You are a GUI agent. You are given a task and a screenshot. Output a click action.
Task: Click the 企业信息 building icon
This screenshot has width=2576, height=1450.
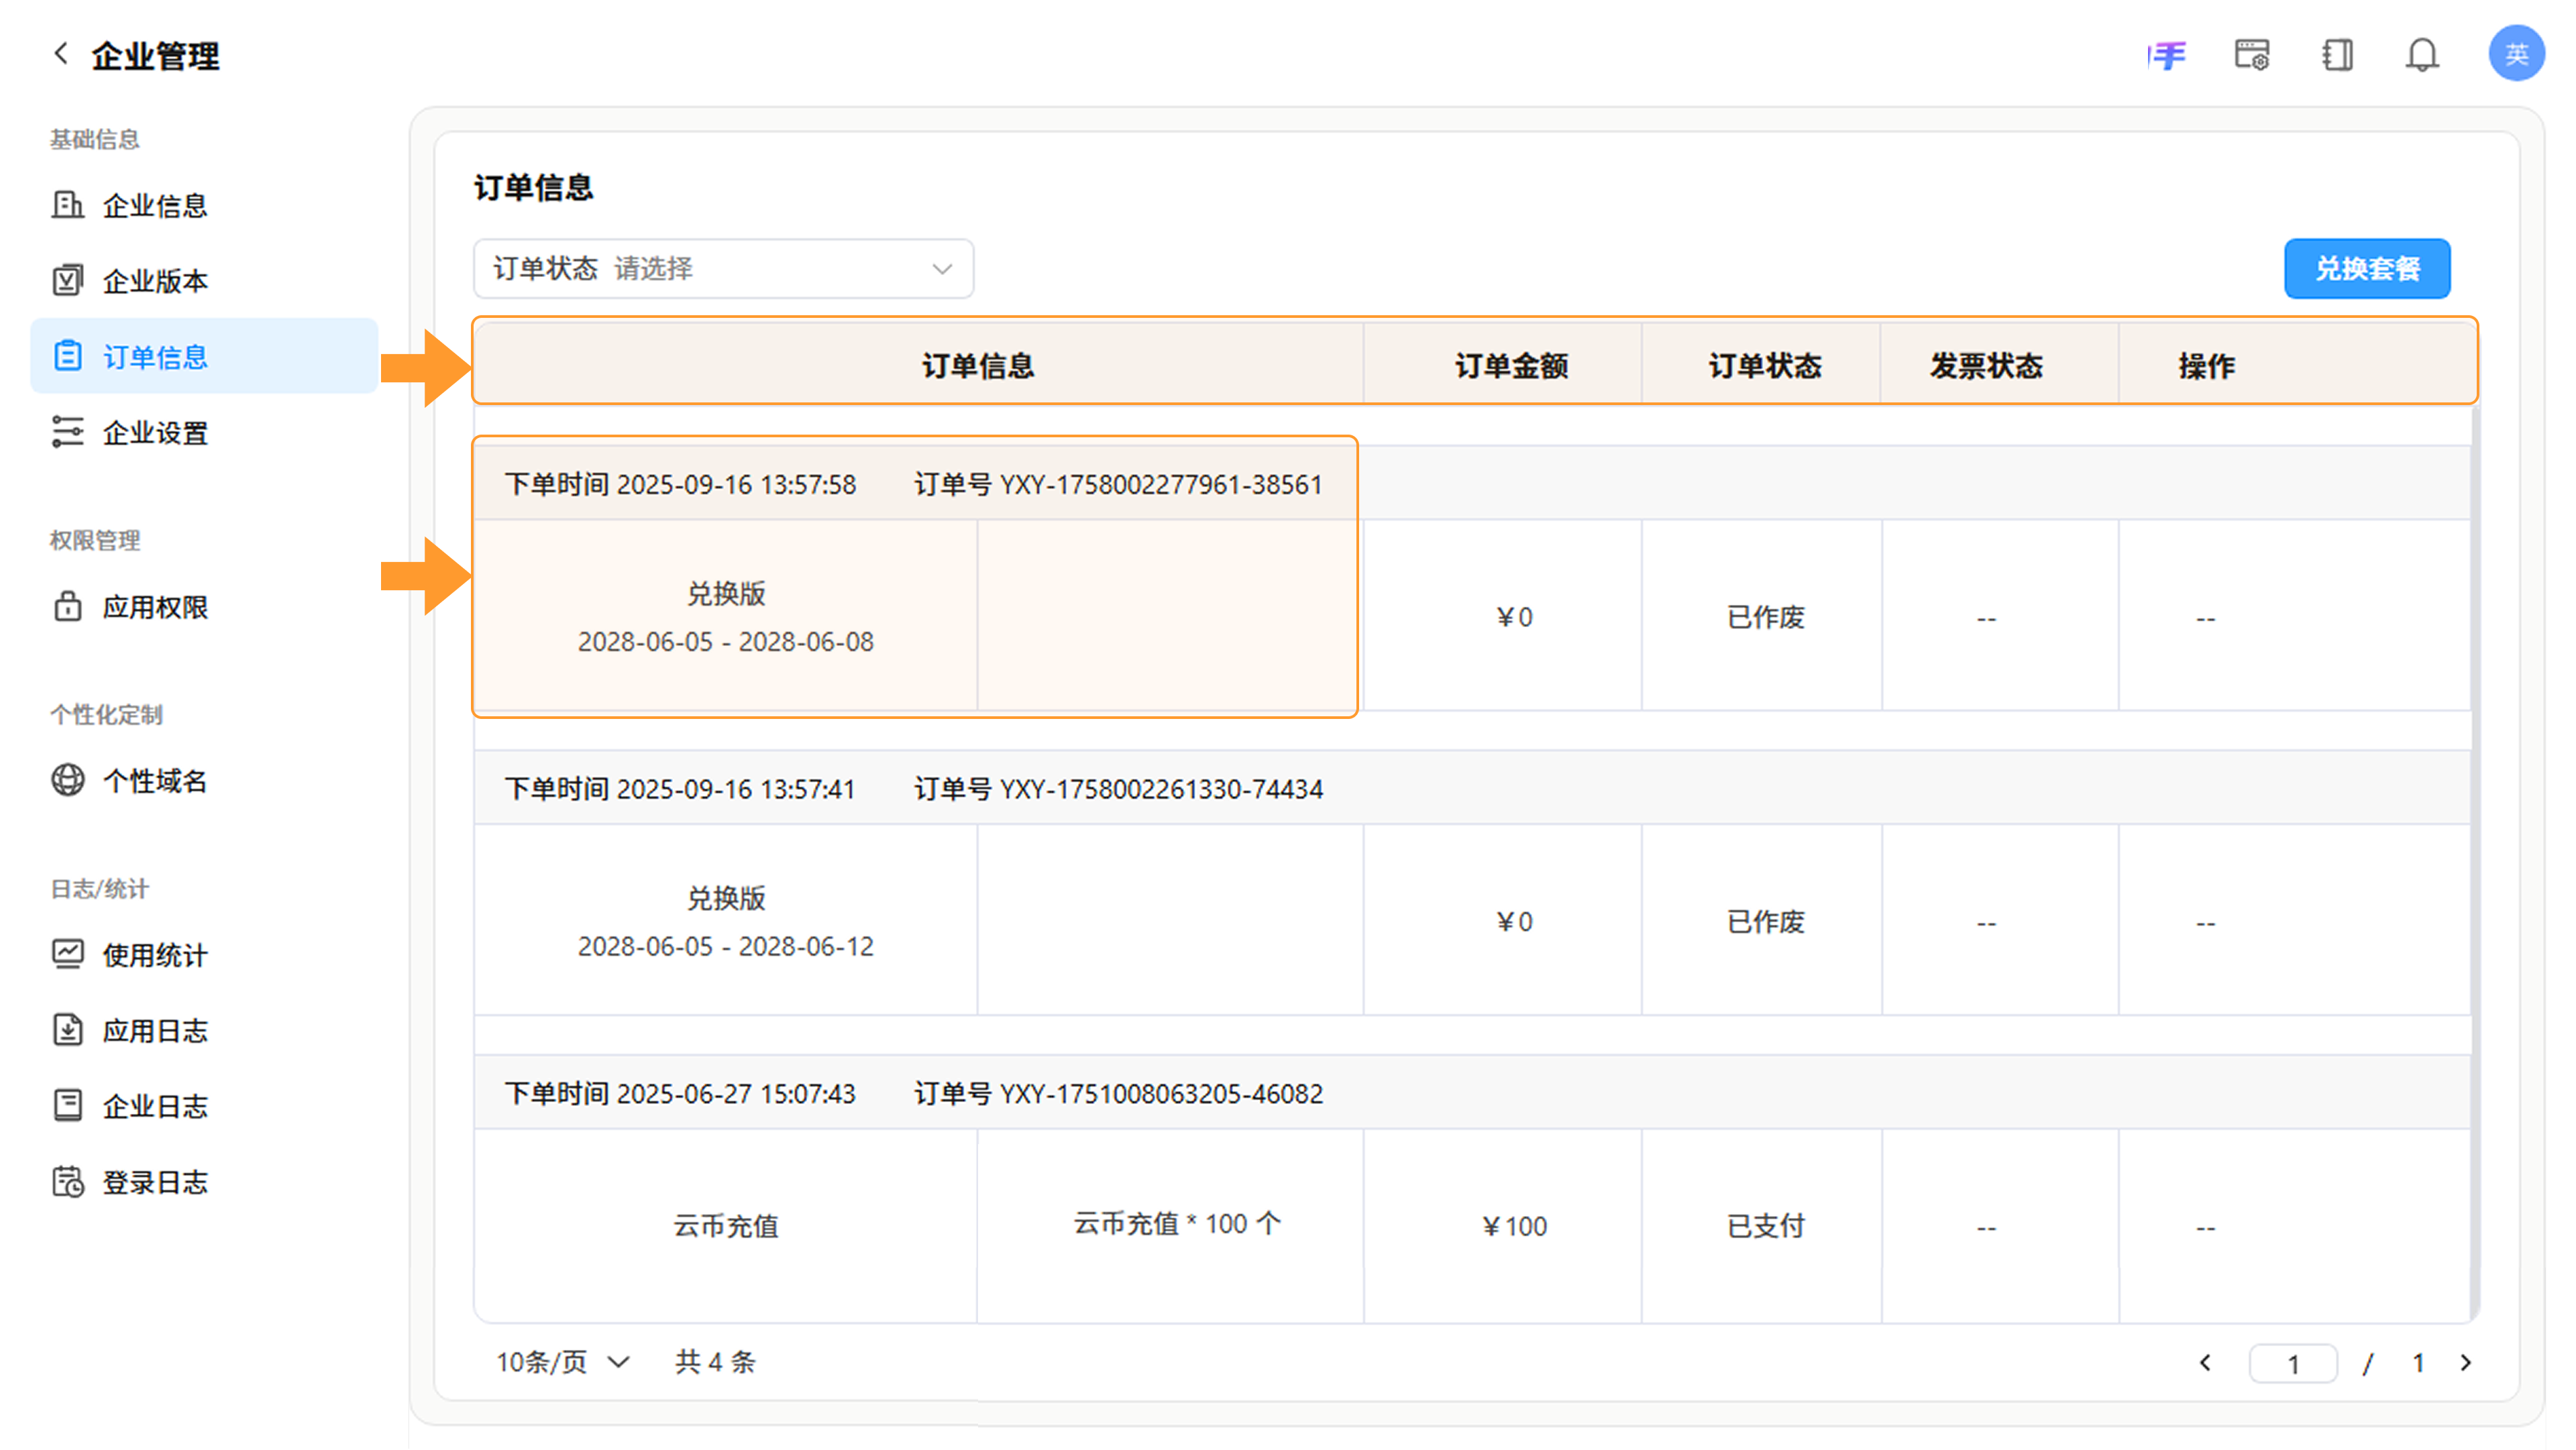point(68,205)
